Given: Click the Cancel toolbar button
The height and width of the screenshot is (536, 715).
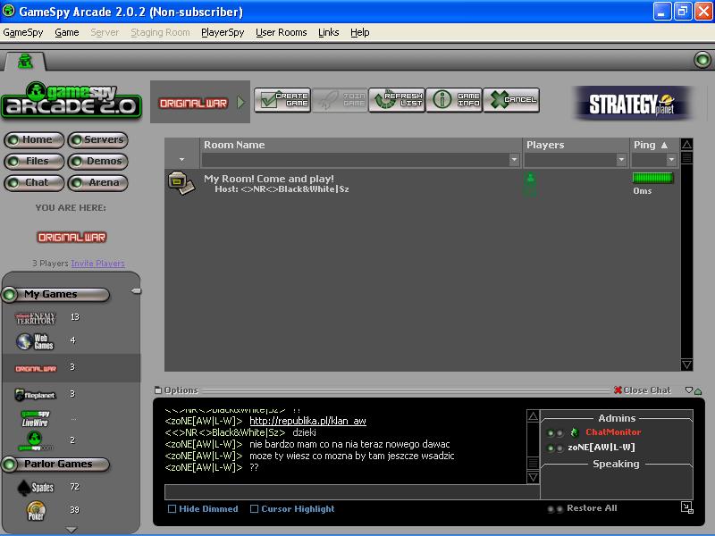Looking at the screenshot, I should [x=511, y=100].
